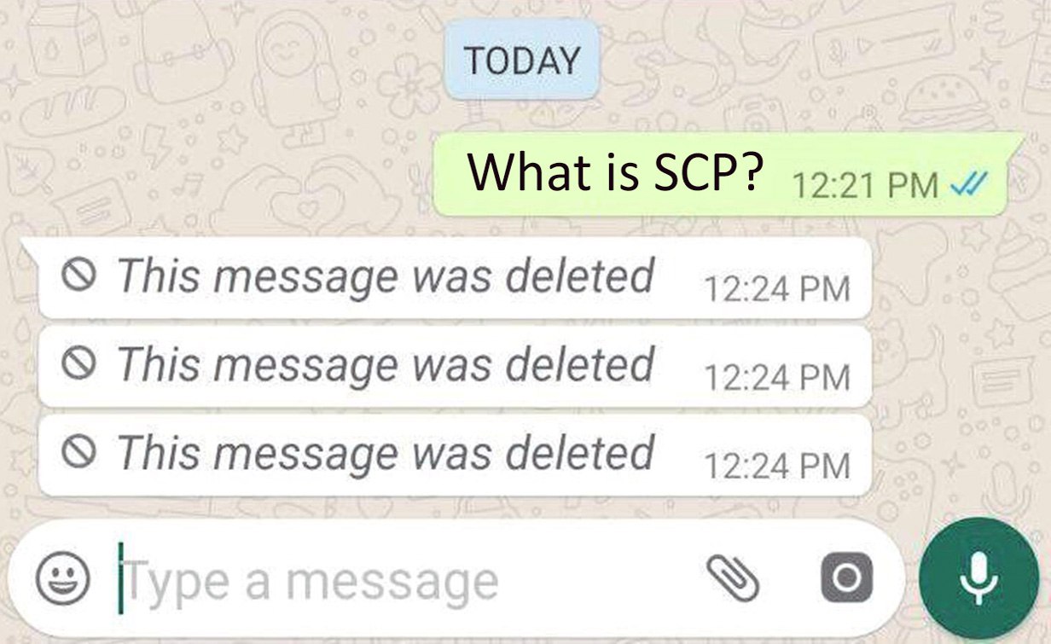This screenshot has height=644, width=1051.
Task: Open the camera icon in message bar
Action: pos(846,578)
